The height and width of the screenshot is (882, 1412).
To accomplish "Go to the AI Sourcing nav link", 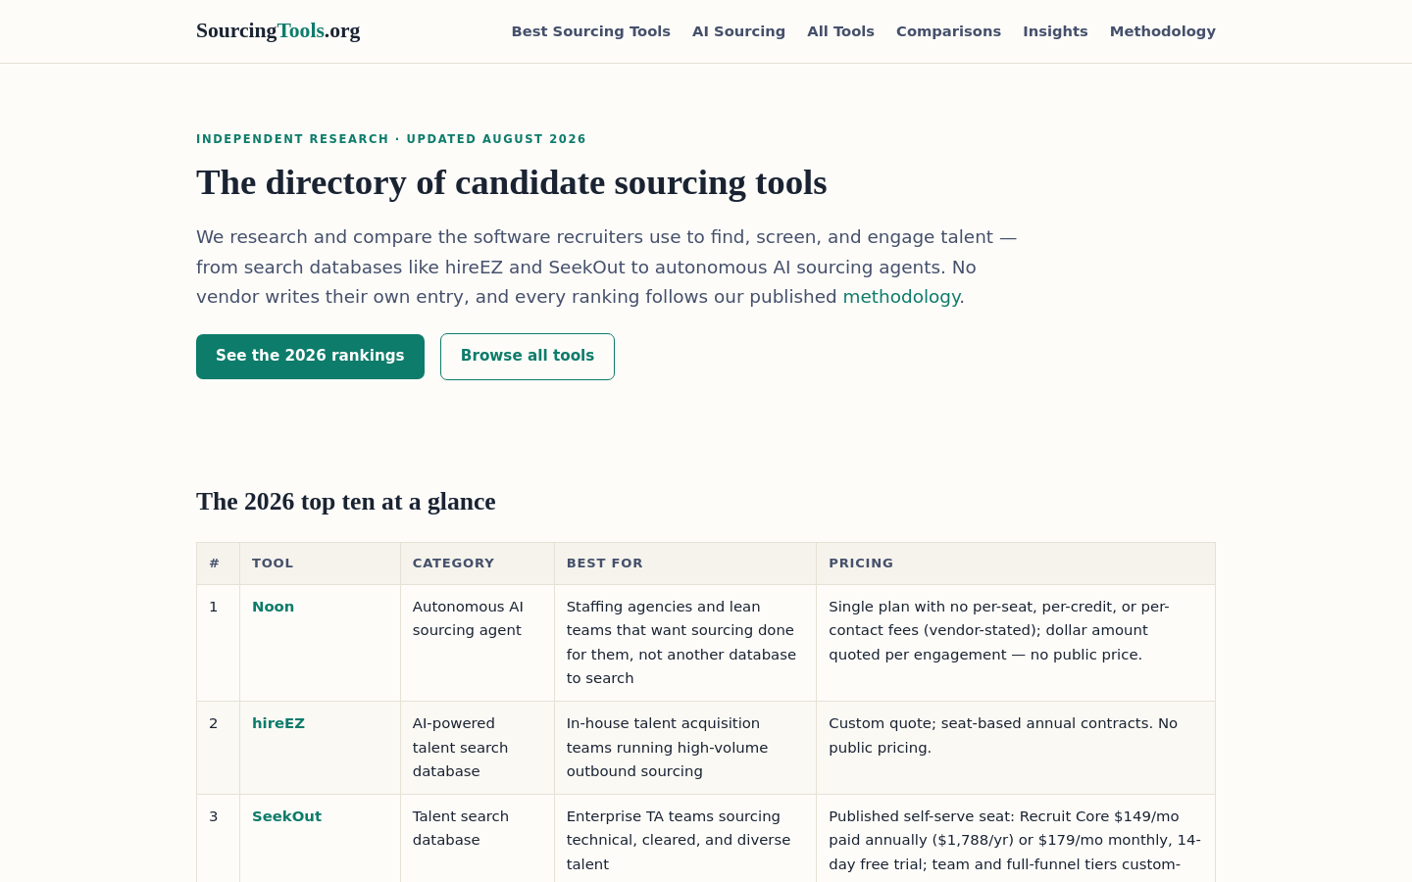I will pyautogui.click(x=738, y=31).
